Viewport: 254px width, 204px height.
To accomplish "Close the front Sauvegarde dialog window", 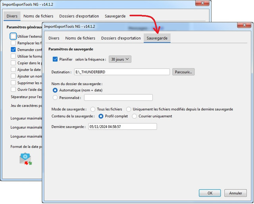I will pos(244,25).
